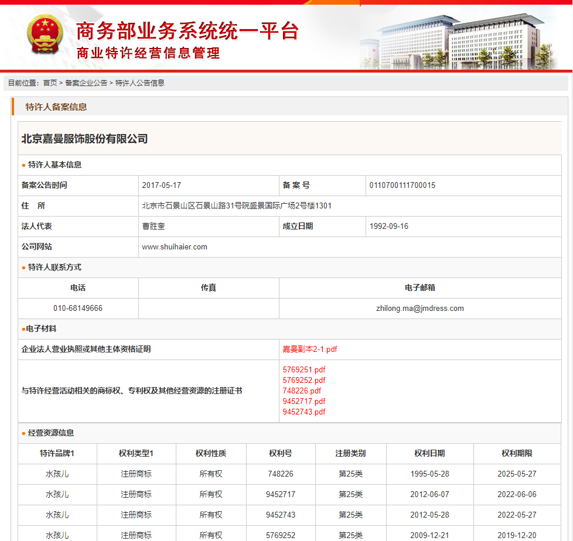Click rights number 9452717 in table

281,494
